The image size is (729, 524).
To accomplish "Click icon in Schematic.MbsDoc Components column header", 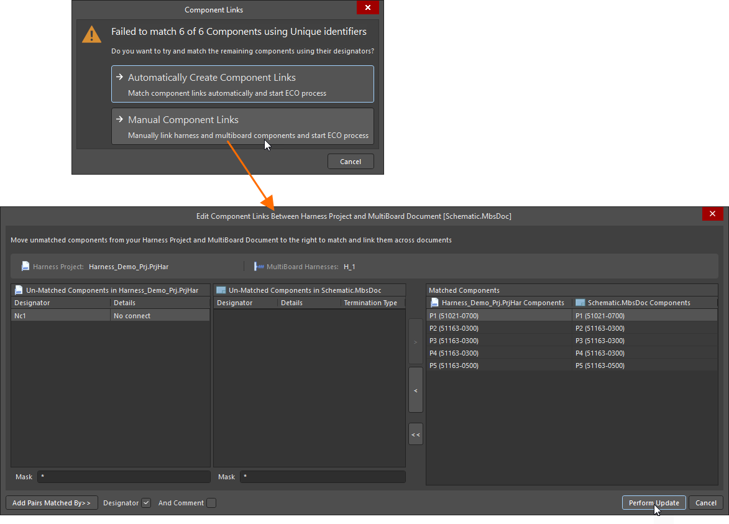I will pyautogui.click(x=580, y=303).
